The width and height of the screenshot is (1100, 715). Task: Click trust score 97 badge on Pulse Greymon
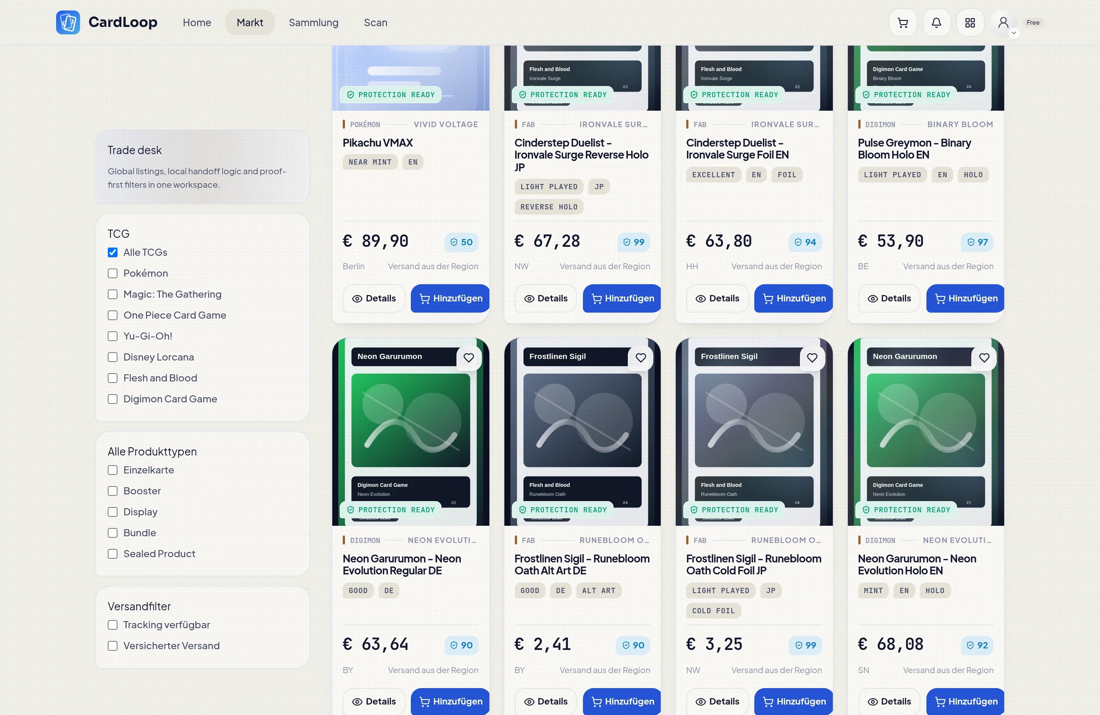[x=977, y=242]
